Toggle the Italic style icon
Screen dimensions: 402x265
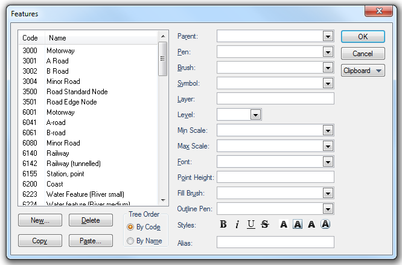tap(237, 225)
